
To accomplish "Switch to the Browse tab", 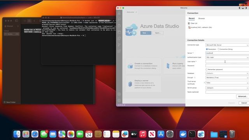I will click(x=202, y=18).
